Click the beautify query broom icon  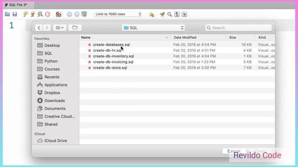(x=163, y=14)
